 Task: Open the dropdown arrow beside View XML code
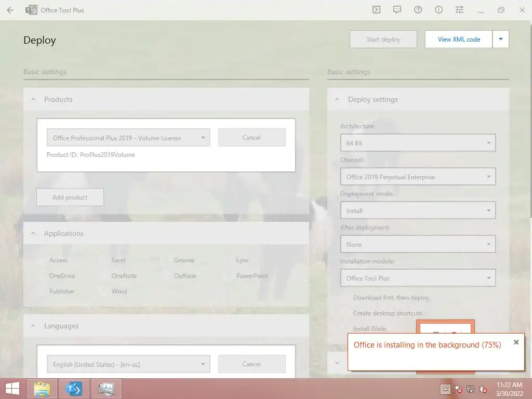501,39
